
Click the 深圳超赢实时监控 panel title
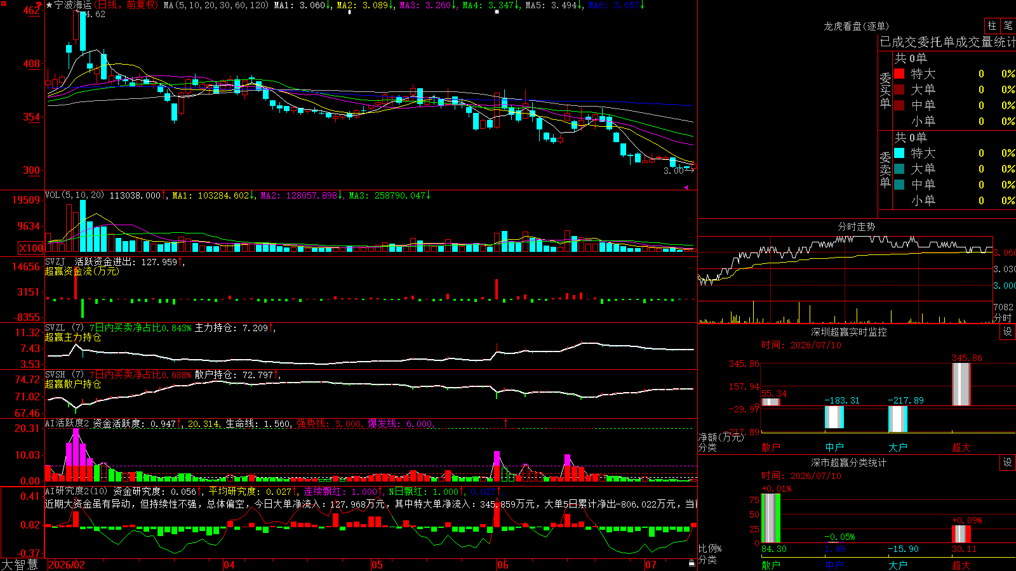(848, 332)
